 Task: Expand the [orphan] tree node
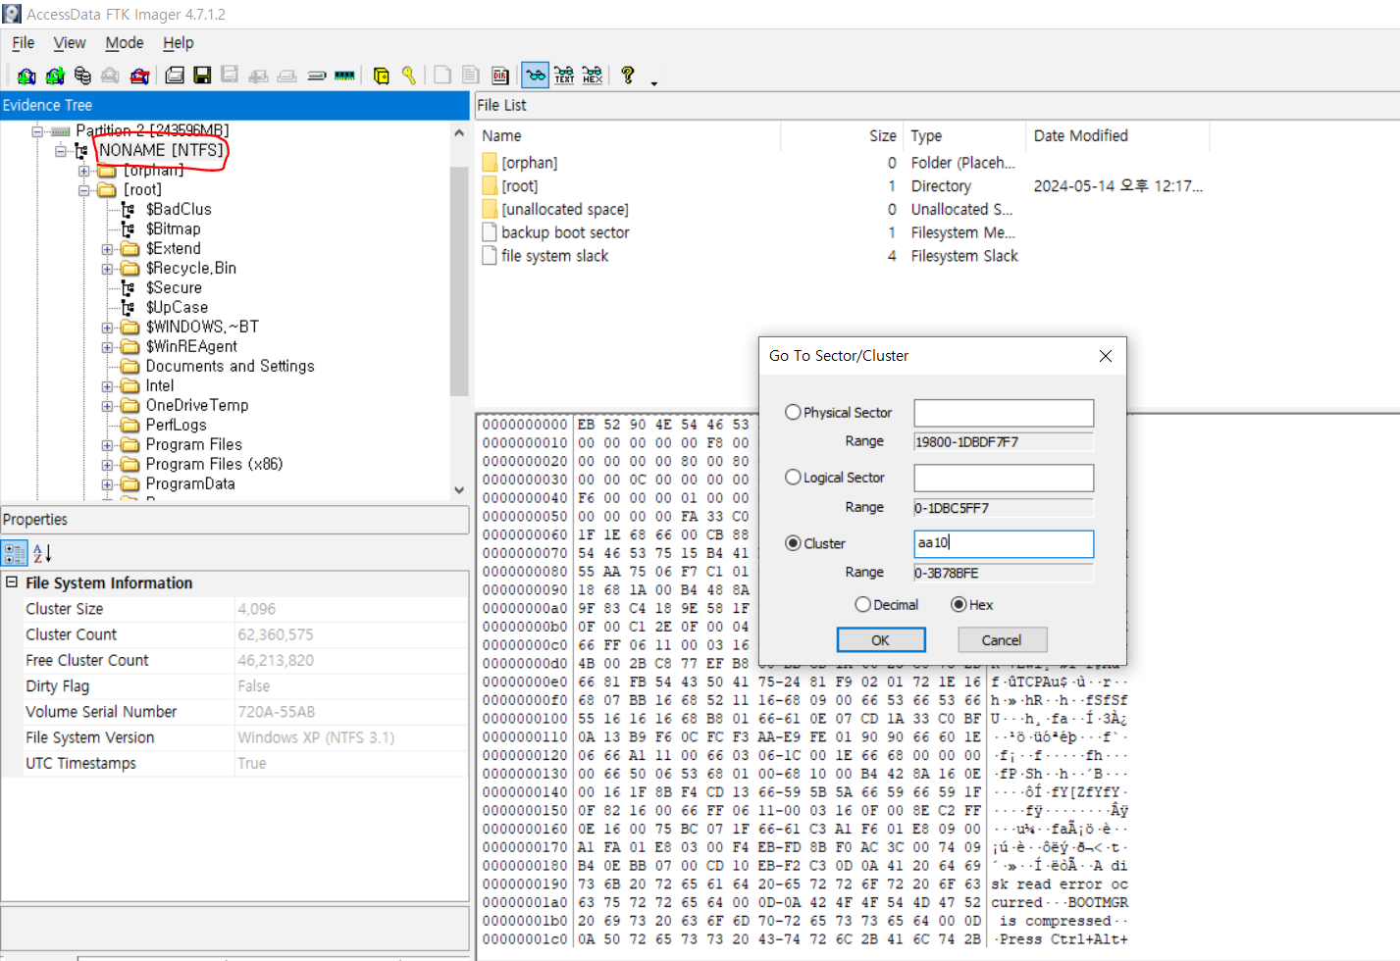tap(84, 171)
